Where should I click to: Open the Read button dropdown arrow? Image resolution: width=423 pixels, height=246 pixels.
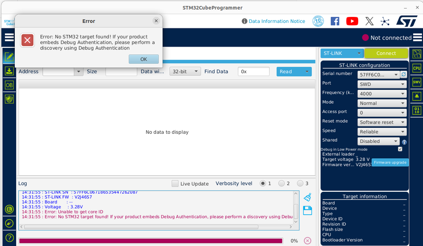[x=307, y=72]
